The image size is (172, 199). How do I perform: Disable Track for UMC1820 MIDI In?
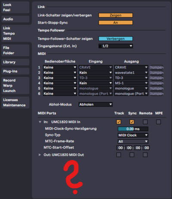point(119,122)
